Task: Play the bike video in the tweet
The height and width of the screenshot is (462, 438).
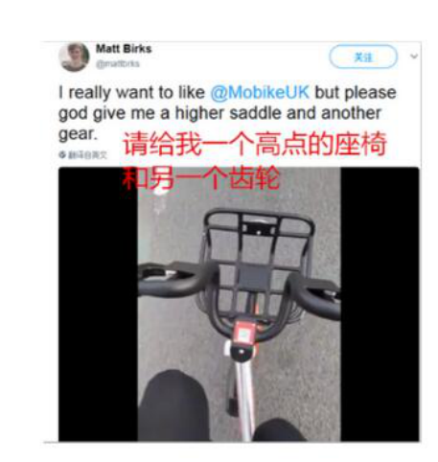Action: pos(239,304)
